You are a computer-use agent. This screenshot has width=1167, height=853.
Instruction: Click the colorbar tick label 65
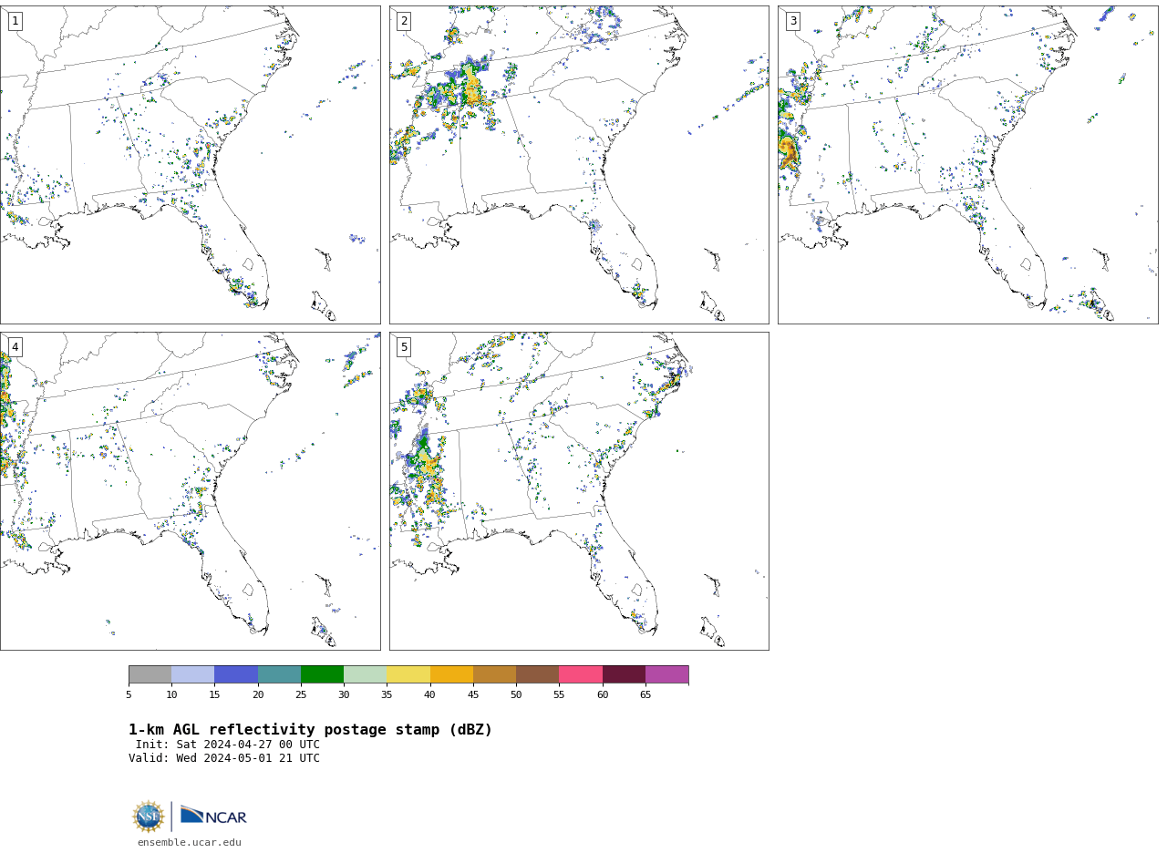pos(645,694)
